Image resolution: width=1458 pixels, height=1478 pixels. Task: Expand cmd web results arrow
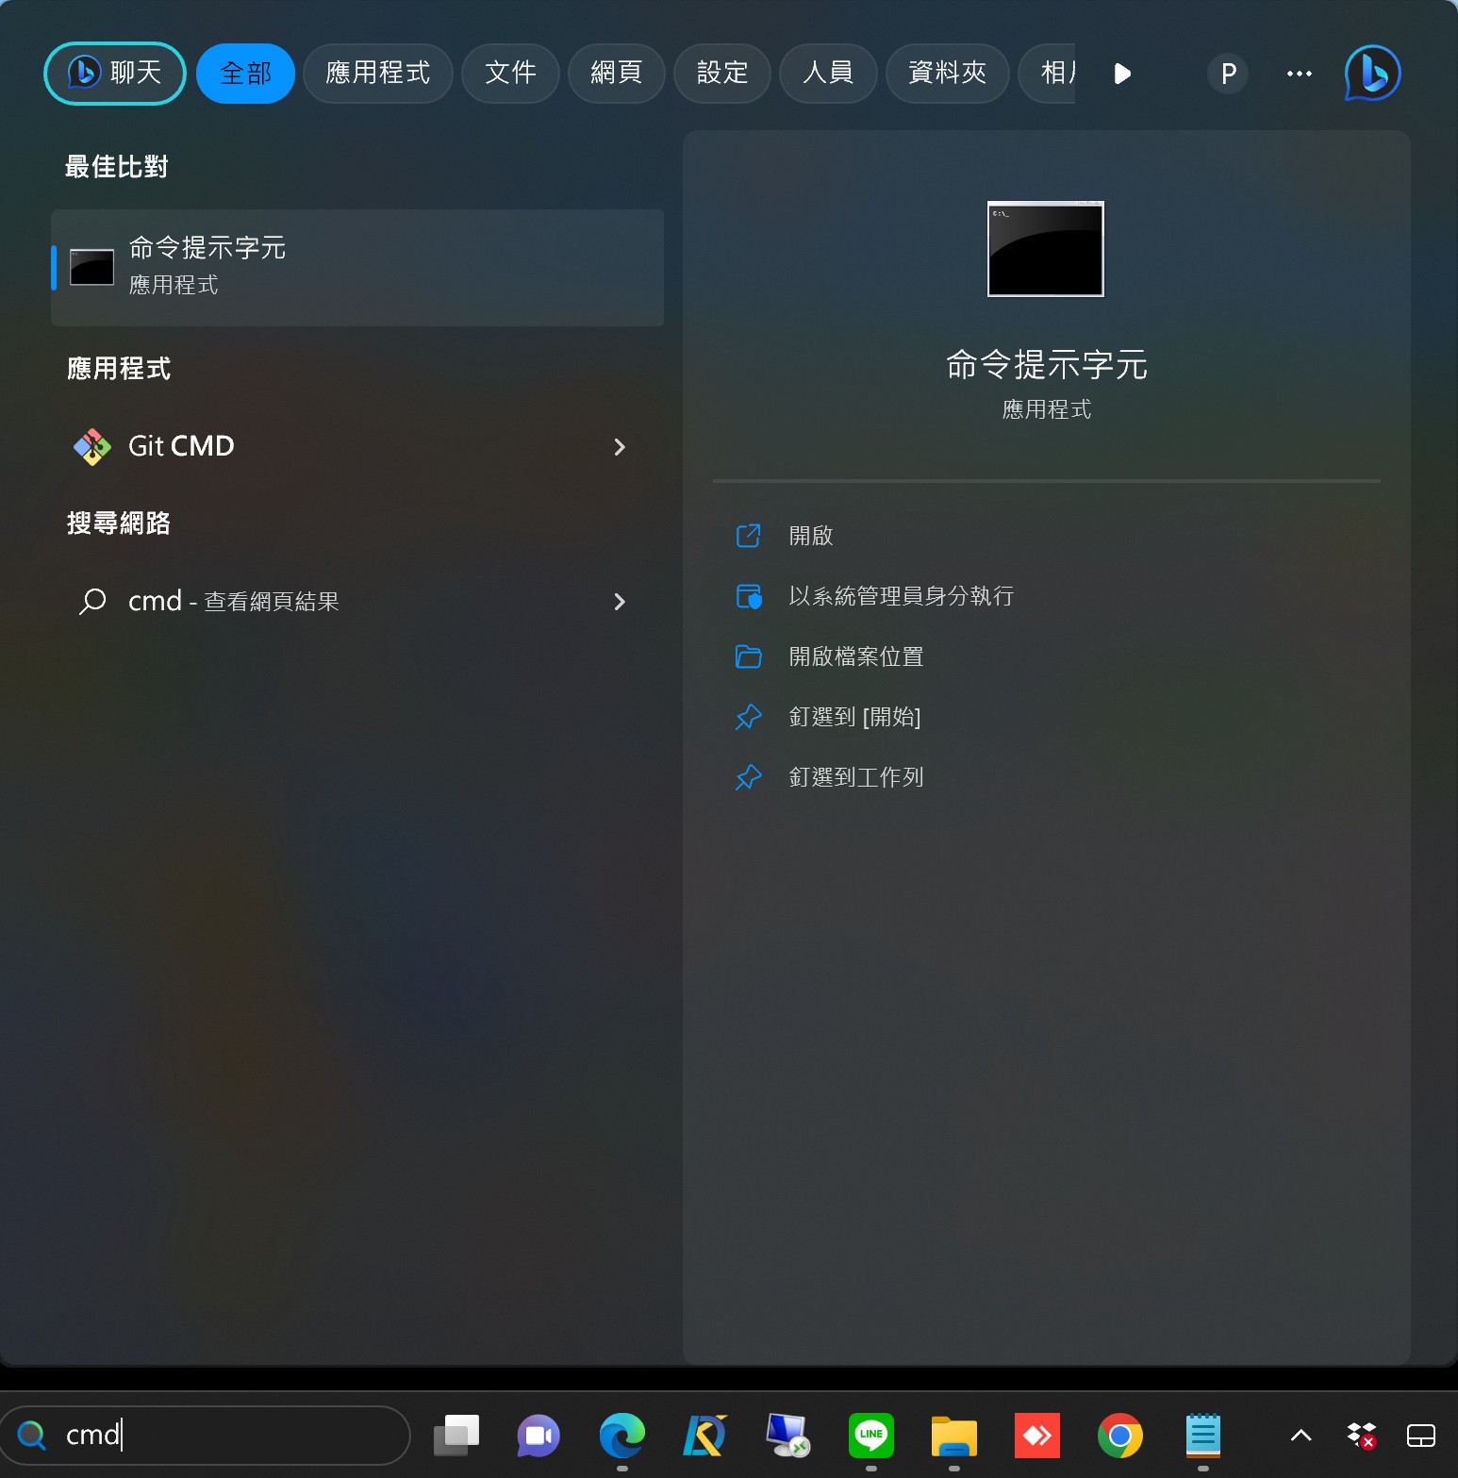620,602
